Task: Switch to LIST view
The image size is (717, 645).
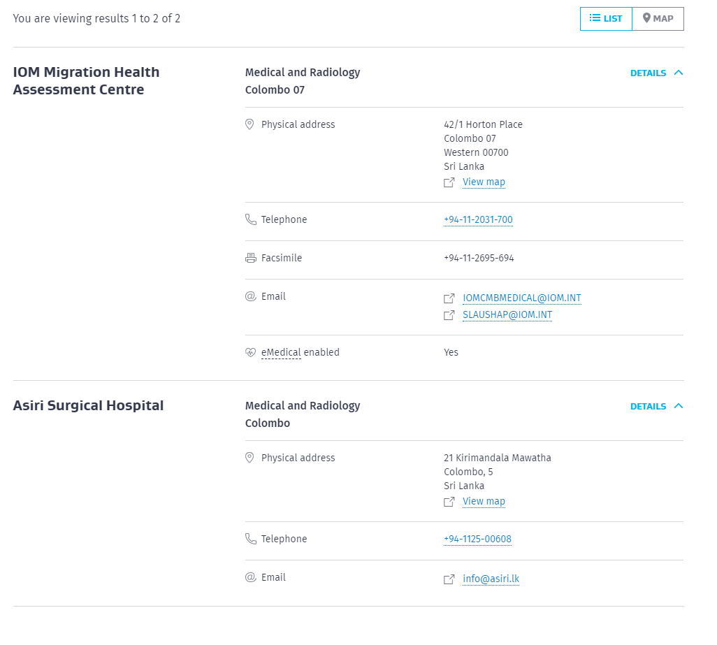Action: tap(606, 19)
